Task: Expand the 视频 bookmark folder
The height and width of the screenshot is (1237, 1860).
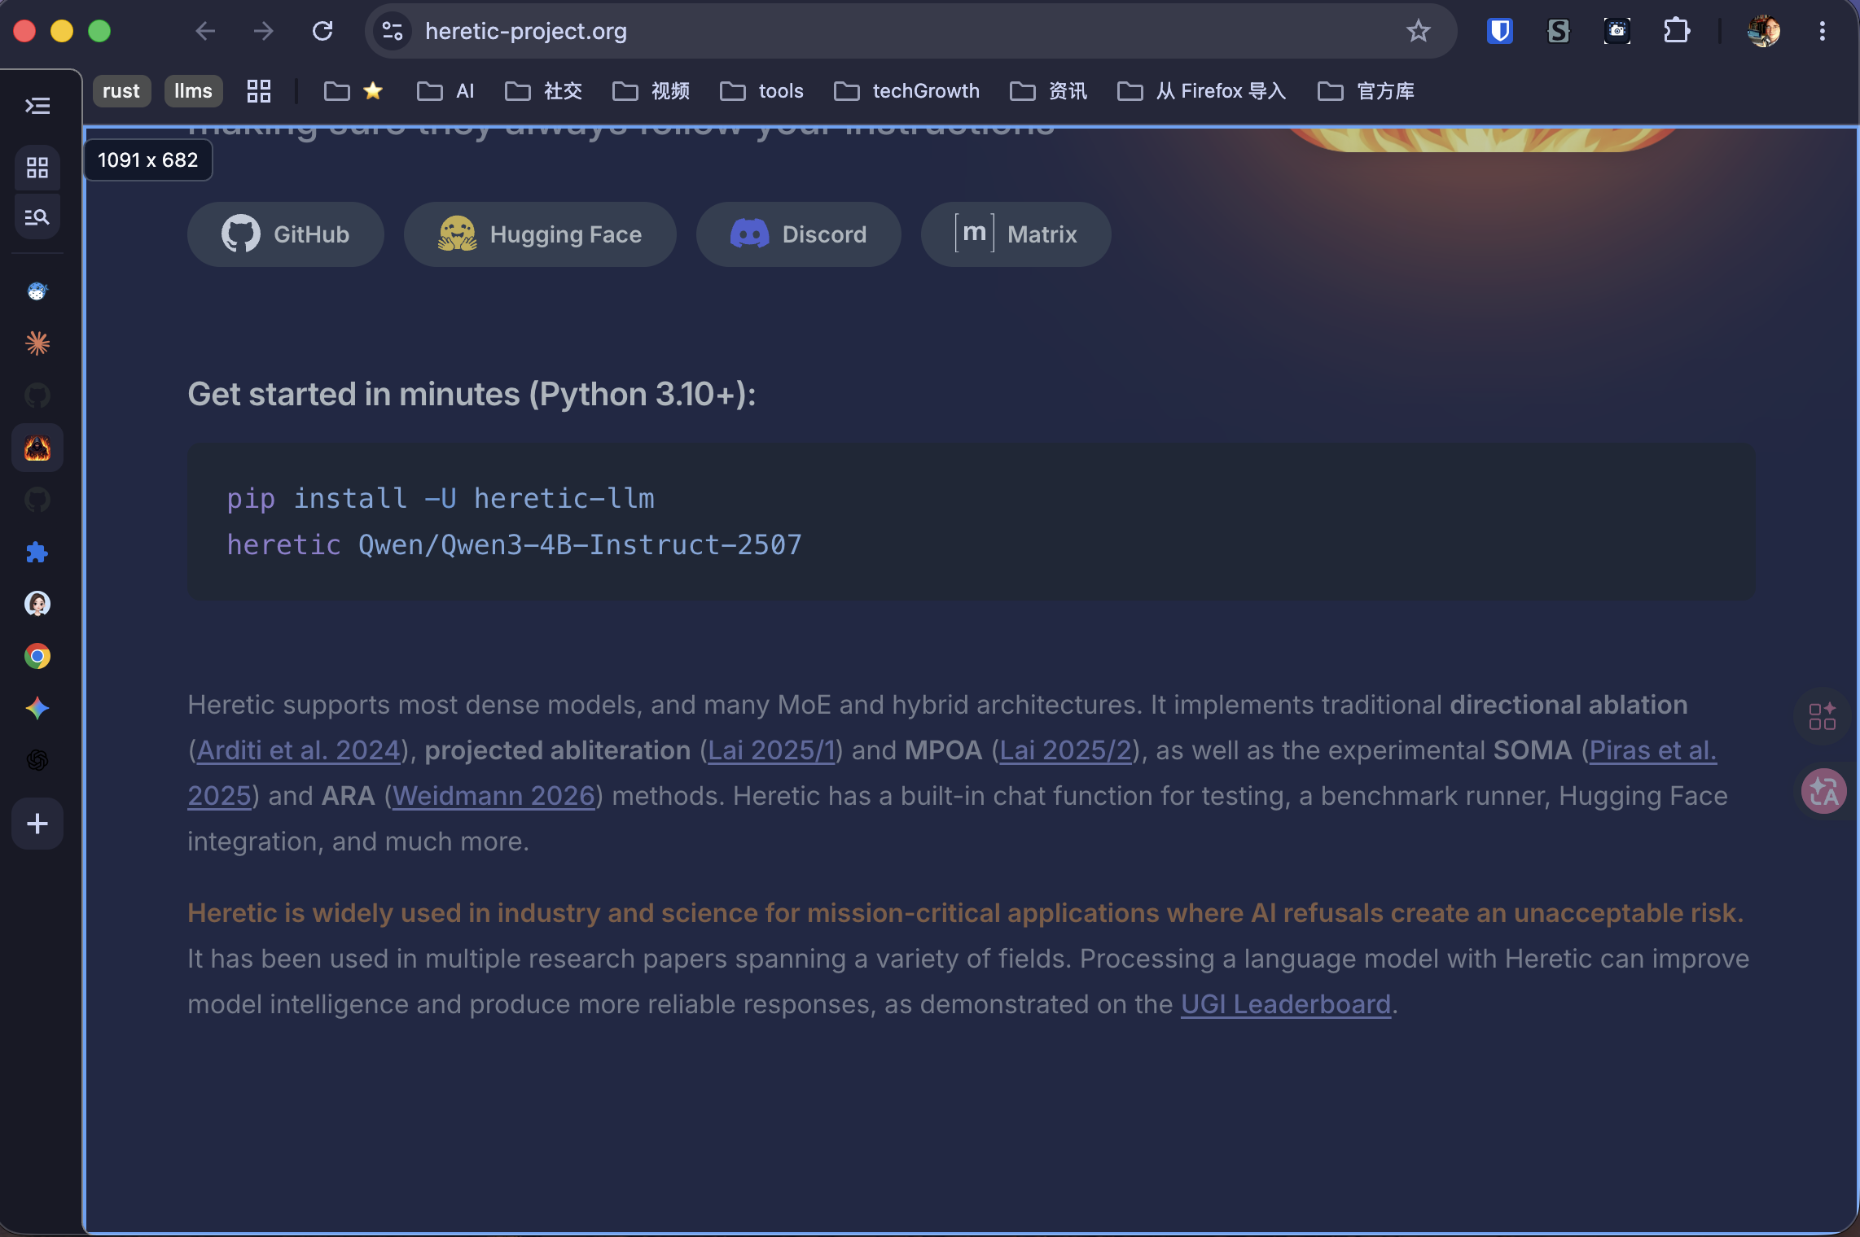Action: click(651, 91)
